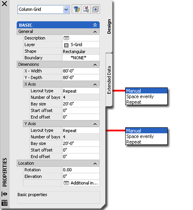Click the X - Width value field
The width and height of the screenshot is (193, 210).
(81, 71)
